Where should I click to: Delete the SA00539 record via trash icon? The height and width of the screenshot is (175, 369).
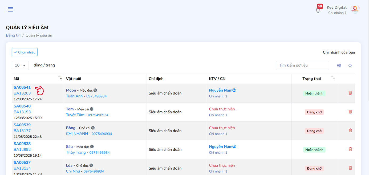pyautogui.click(x=350, y=131)
